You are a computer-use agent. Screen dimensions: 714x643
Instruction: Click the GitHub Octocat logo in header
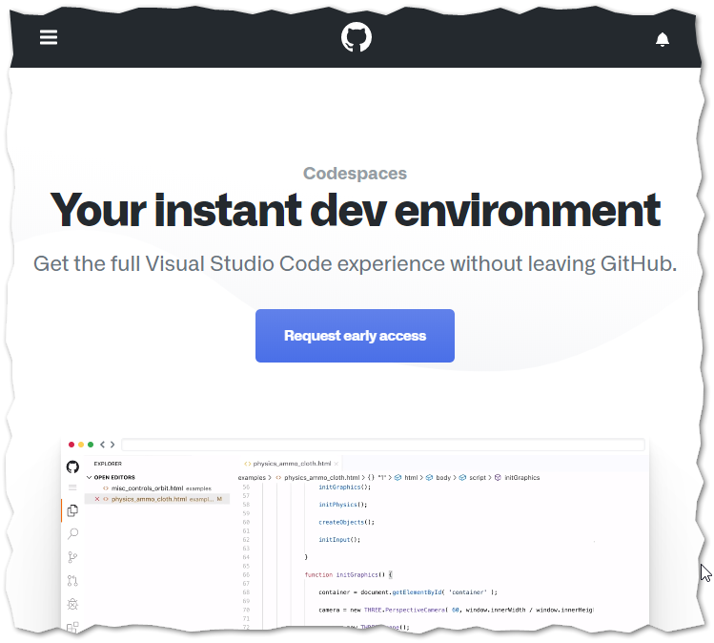(x=357, y=37)
